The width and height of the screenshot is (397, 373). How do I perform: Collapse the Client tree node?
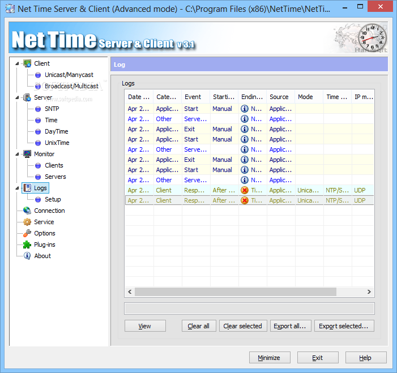(x=17, y=63)
